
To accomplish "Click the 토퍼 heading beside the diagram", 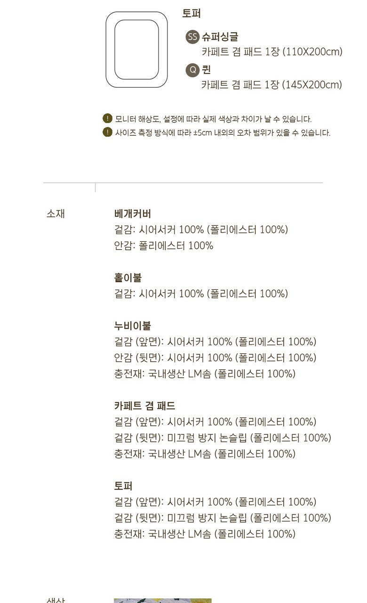I will pos(191,14).
